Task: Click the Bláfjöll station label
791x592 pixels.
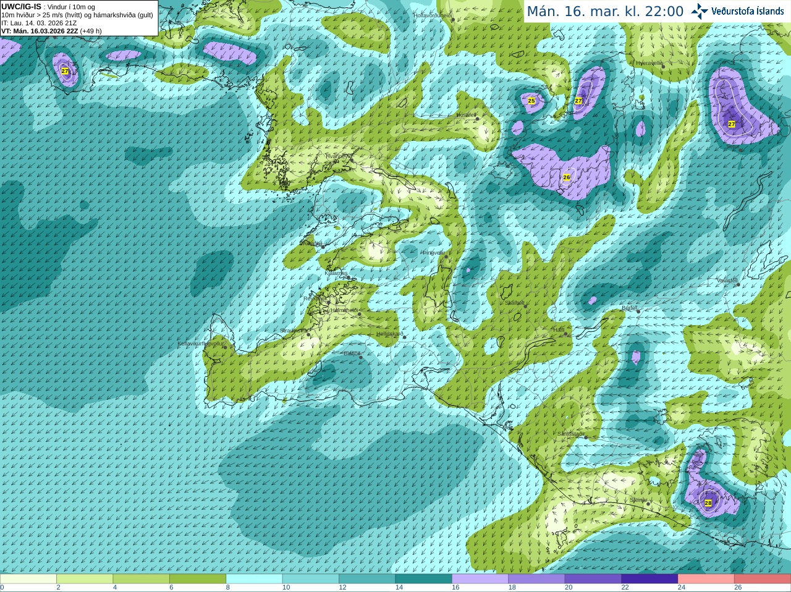Action: pos(352,353)
